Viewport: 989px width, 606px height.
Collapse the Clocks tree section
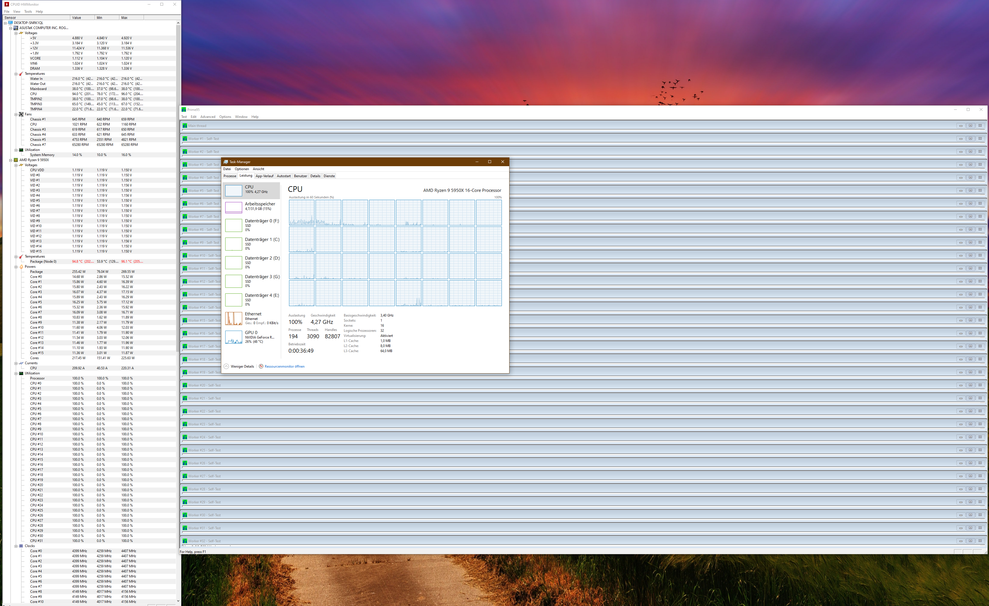[16, 546]
